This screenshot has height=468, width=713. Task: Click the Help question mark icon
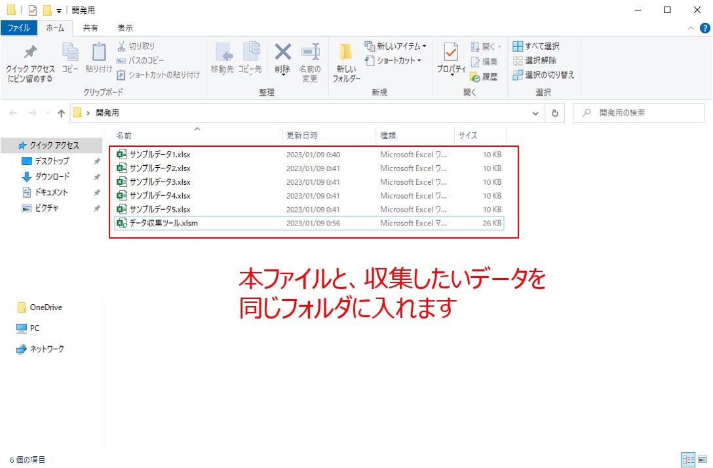705,28
